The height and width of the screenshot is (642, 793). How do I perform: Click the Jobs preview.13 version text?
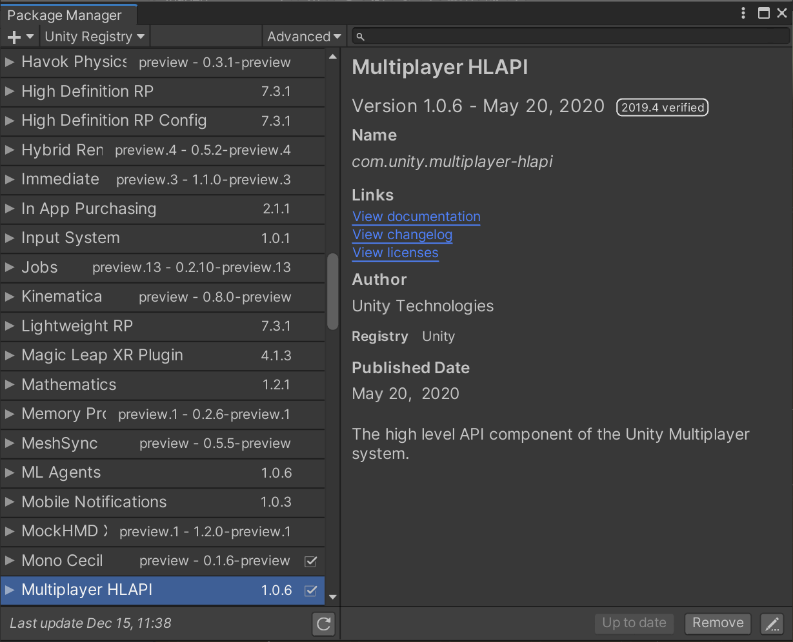192,267
